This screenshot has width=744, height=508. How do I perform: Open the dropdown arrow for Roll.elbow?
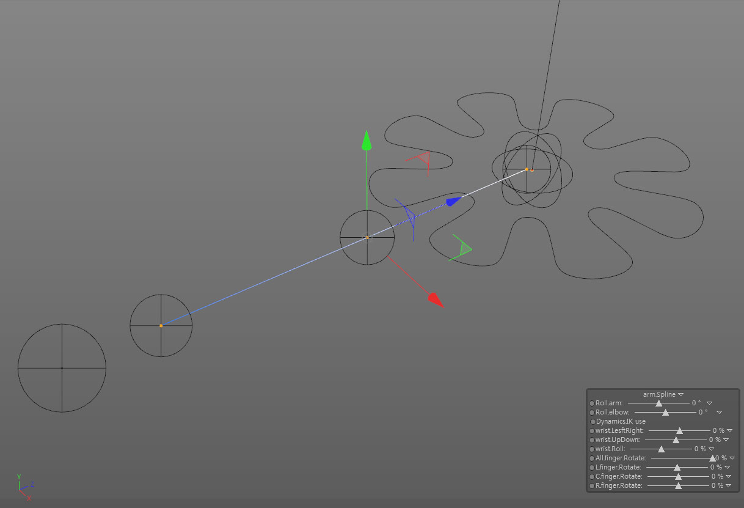point(719,413)
